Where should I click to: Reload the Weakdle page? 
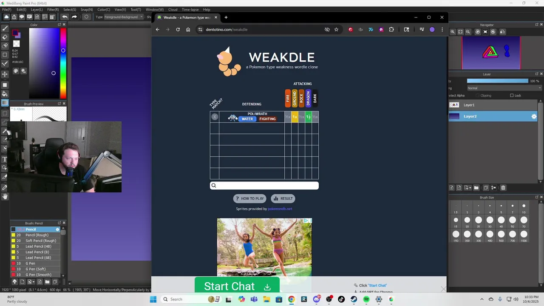coord(178,29)
